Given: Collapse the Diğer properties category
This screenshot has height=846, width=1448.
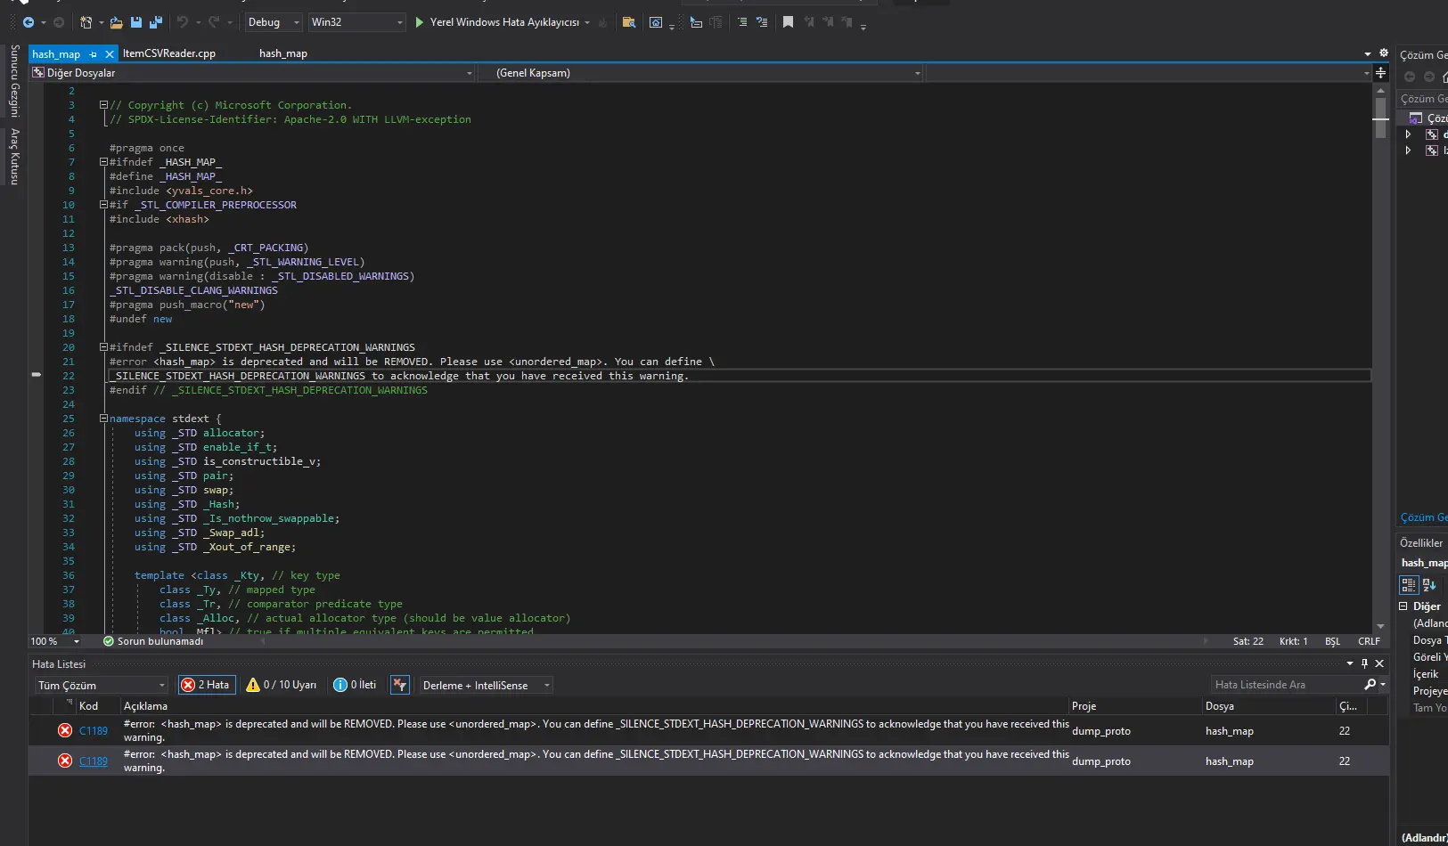Looking at the screenshot, I should click(x=1403, y=606).
